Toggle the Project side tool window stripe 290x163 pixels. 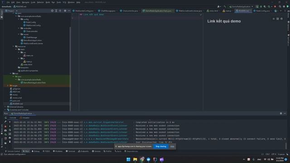(x=2, y=14)
